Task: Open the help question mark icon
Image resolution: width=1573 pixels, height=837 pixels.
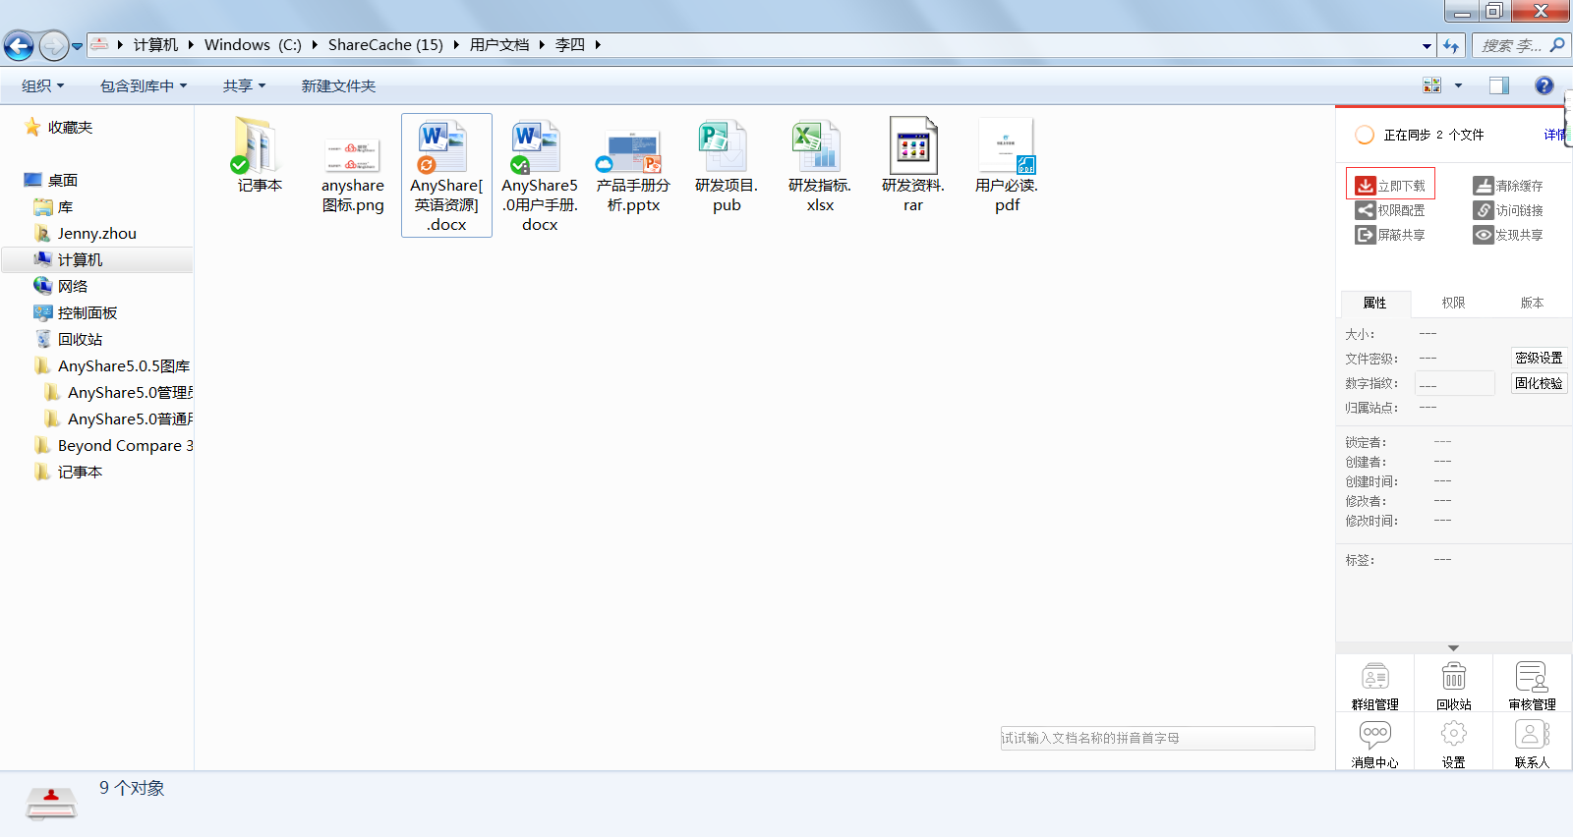Action: [1544, 85]
